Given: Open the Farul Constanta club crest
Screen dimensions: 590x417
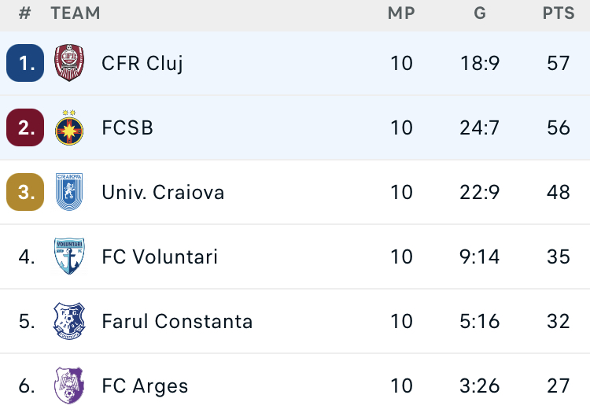Looking at the screenshot, I should tap(69, 321).
